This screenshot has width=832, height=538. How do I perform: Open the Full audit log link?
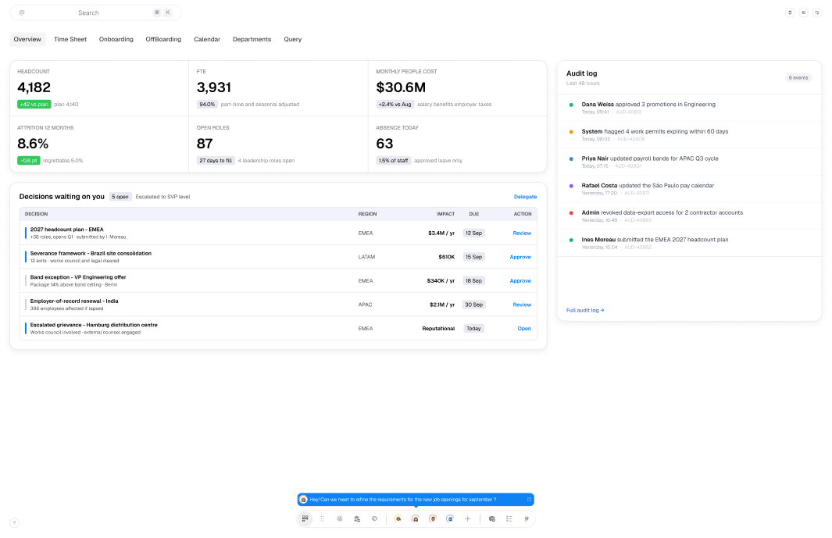(x=585, y=311)
